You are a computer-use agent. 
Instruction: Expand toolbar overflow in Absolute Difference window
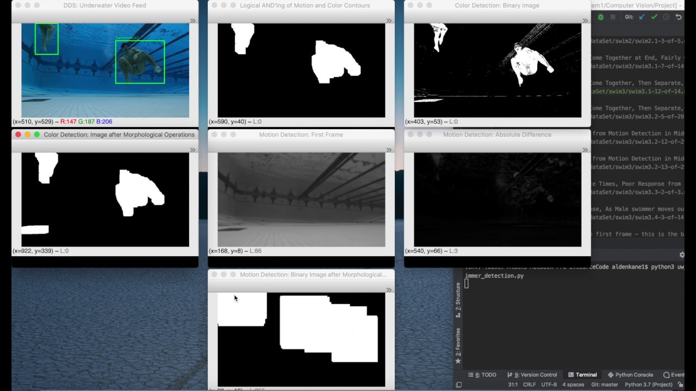(585, 150)
